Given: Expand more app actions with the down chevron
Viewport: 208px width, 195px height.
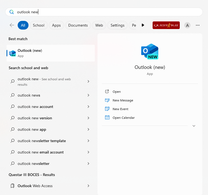Looking at the screenshot, I should (194, 126).
